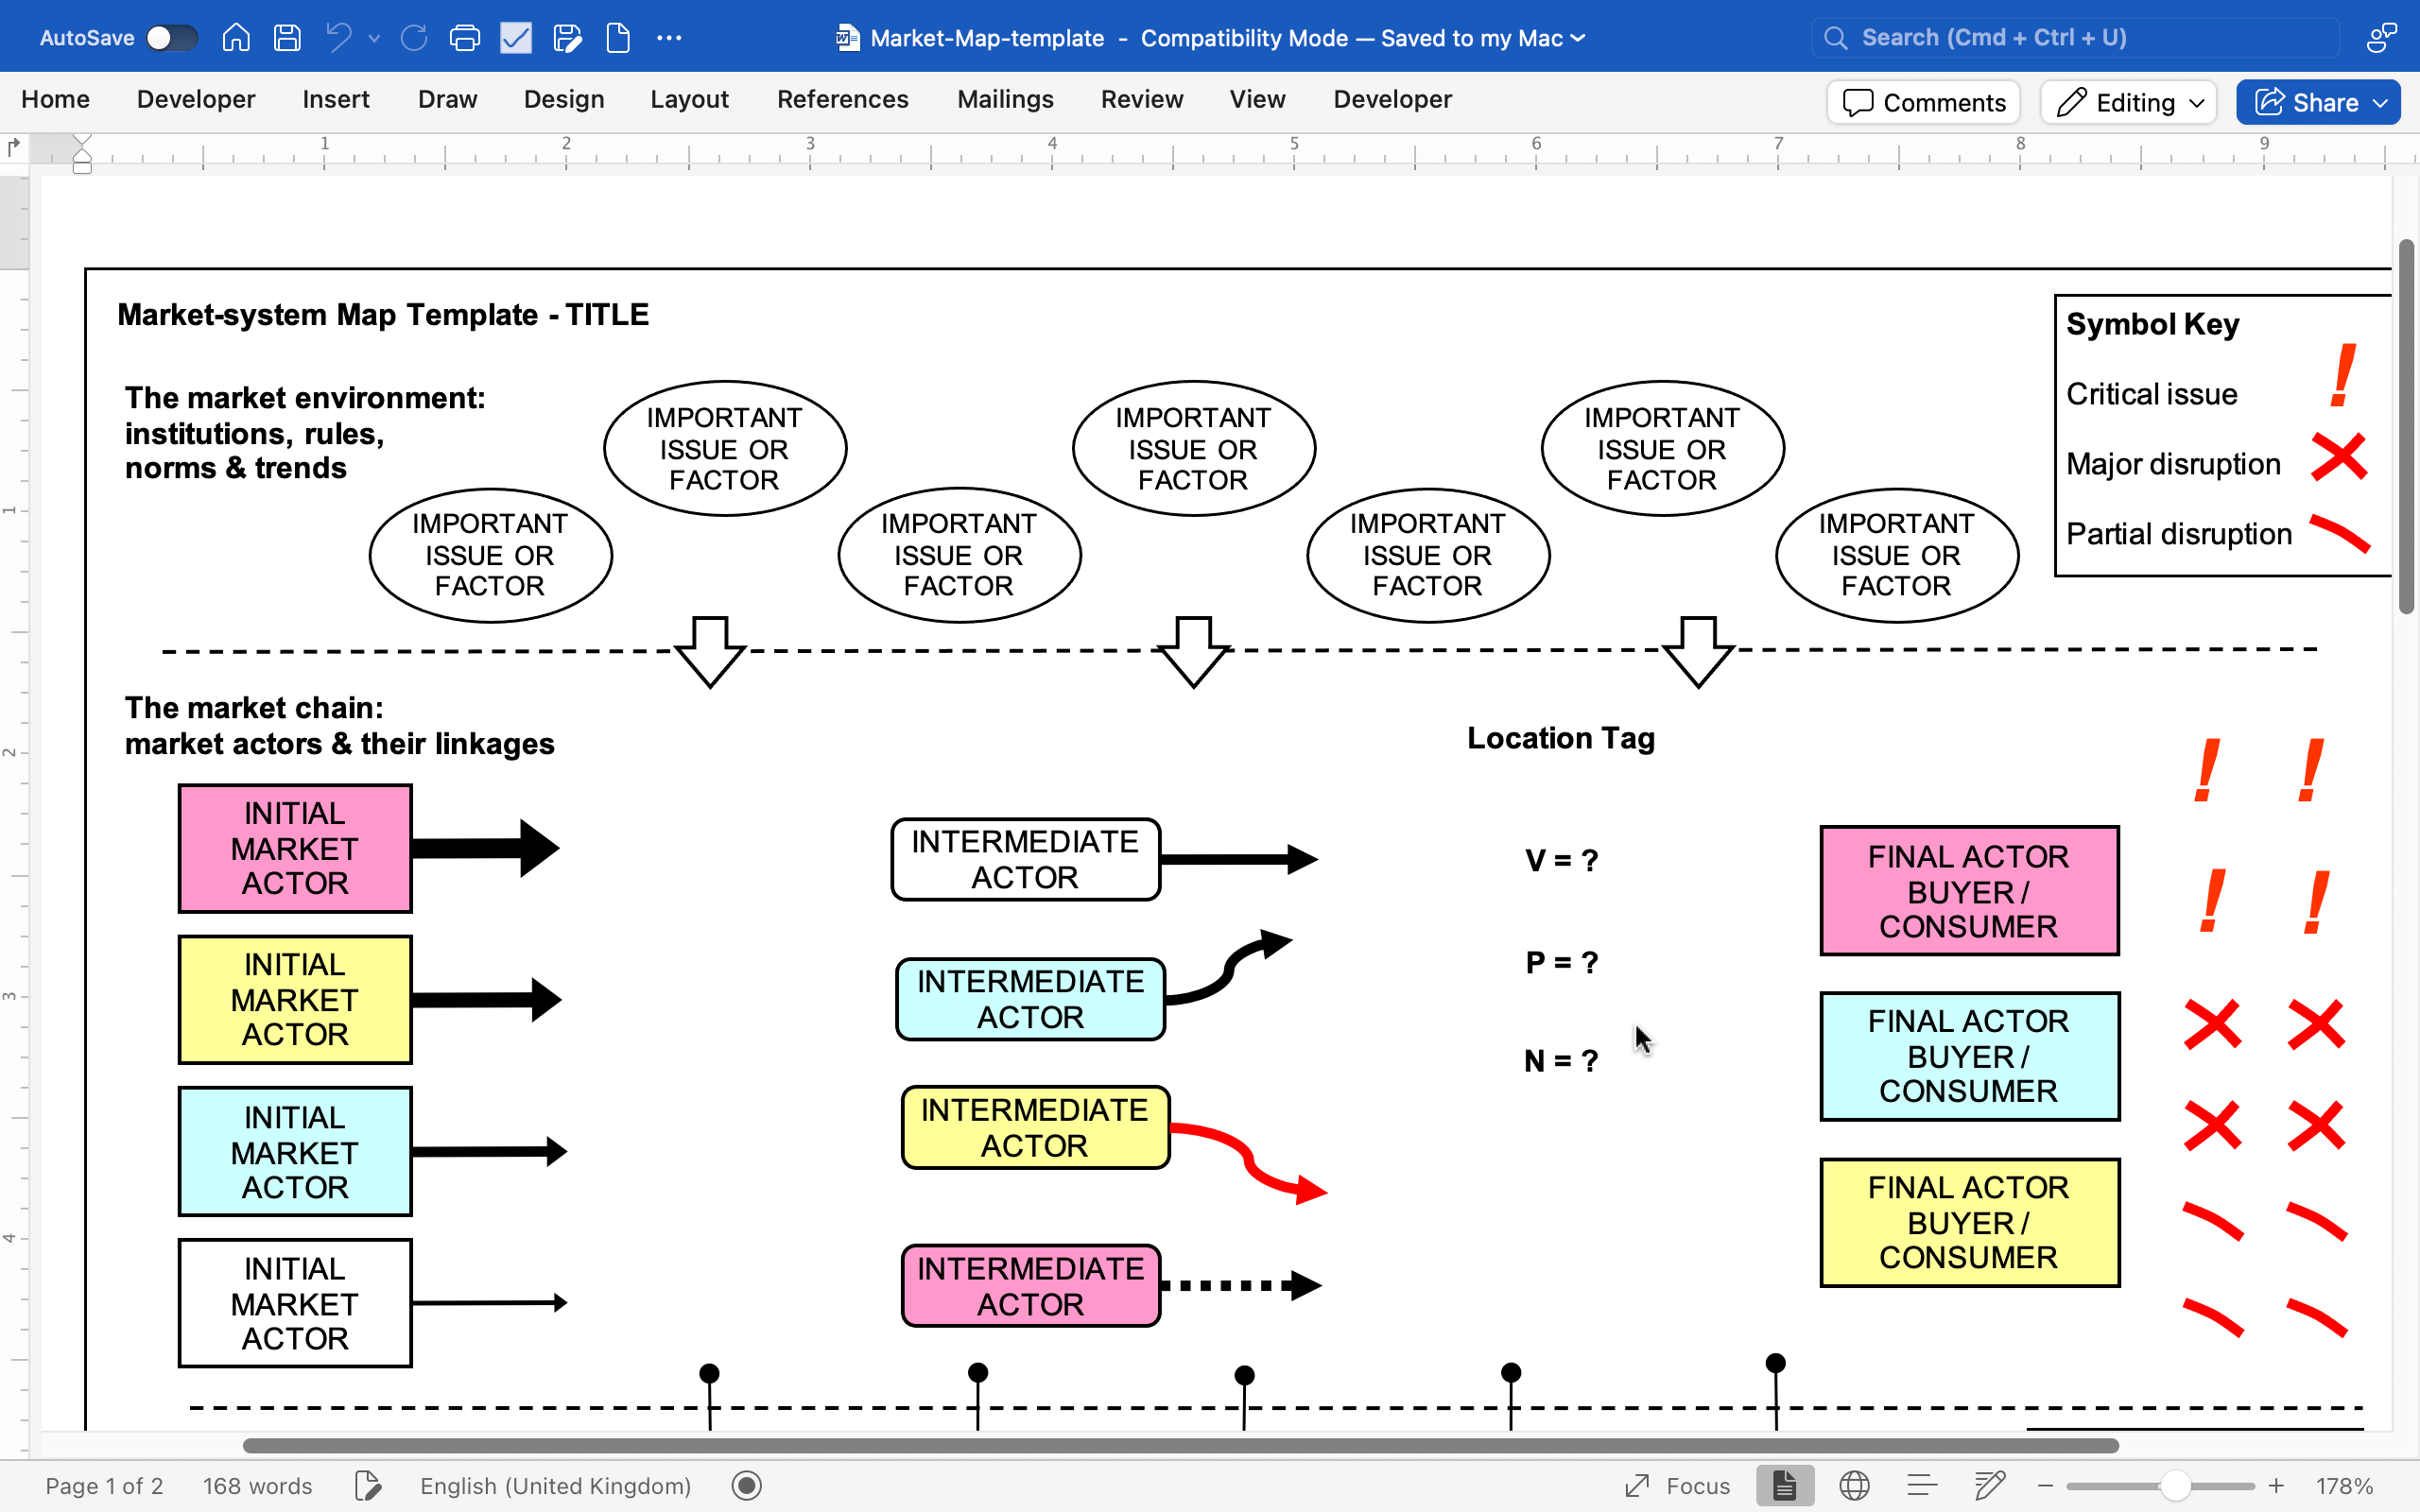Screen dimensions: 2420x1512
Task: Switch to the Draw tab
Action: (447, 99)
